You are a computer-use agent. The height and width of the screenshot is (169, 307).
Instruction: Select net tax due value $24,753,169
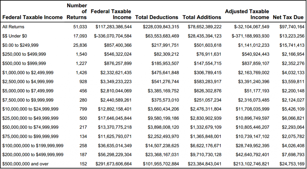pos(292,164)
